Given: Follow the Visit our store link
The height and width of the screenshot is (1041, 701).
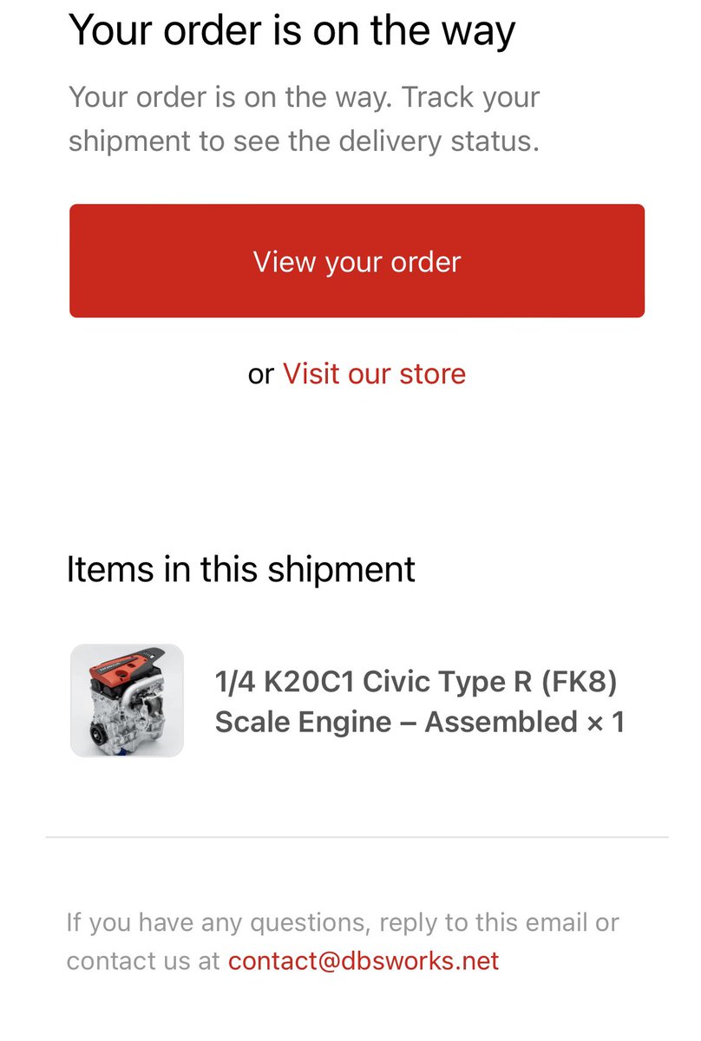Looking at the screenshot, I should click(374, 374).
